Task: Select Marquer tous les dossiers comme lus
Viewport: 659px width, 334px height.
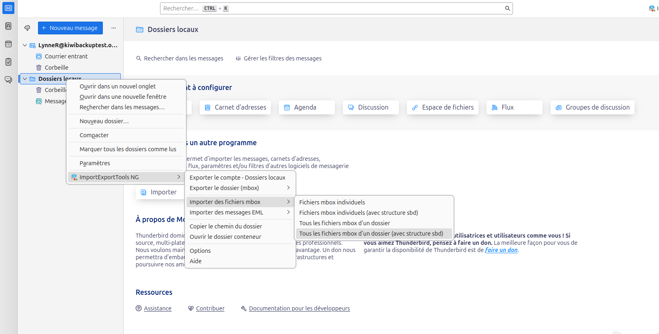Action: 126,149
